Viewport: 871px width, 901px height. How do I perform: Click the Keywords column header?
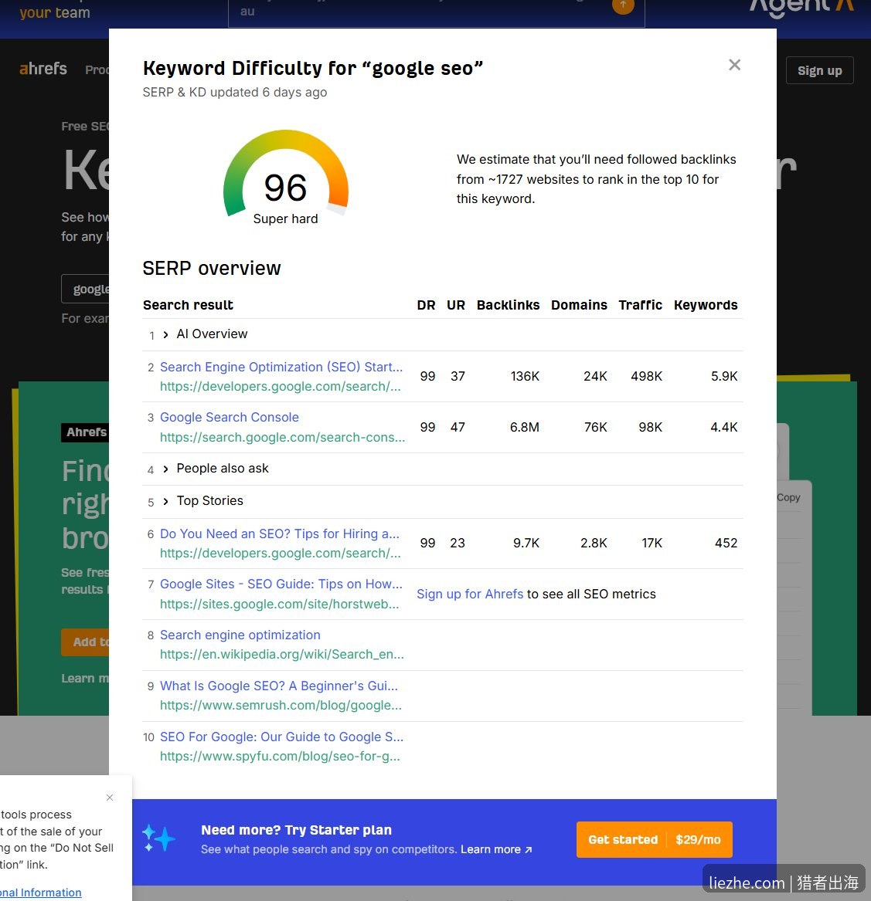706,305
